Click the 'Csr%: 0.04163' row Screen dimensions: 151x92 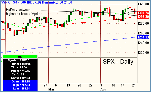(20, 78)
